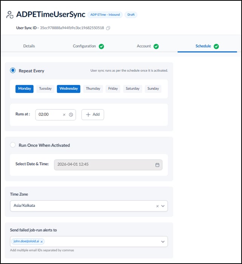Deselect Wednesday in repeat days

point(69,89)
